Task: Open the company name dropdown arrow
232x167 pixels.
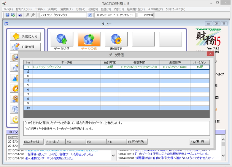Action: point(90,15)
